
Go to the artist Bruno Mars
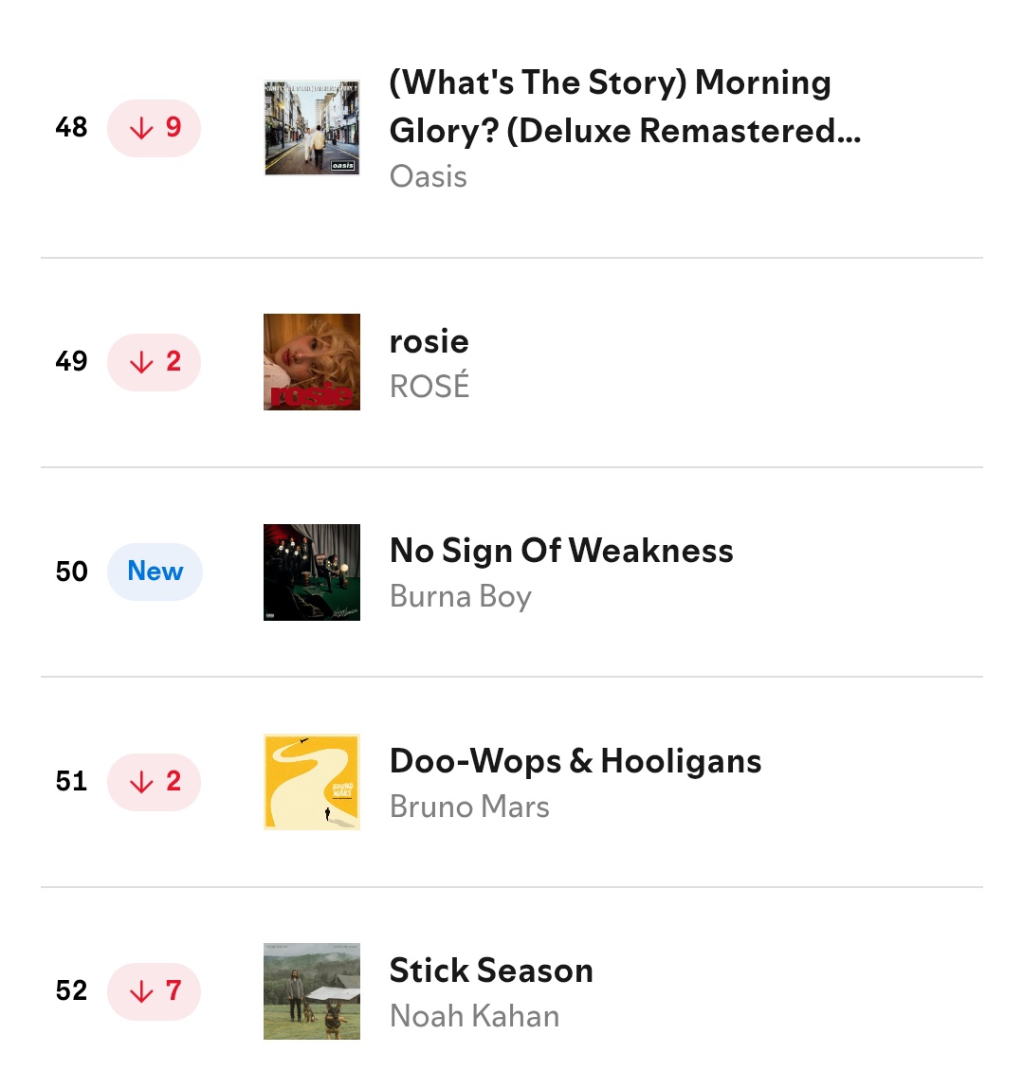[x=470, y=807]
